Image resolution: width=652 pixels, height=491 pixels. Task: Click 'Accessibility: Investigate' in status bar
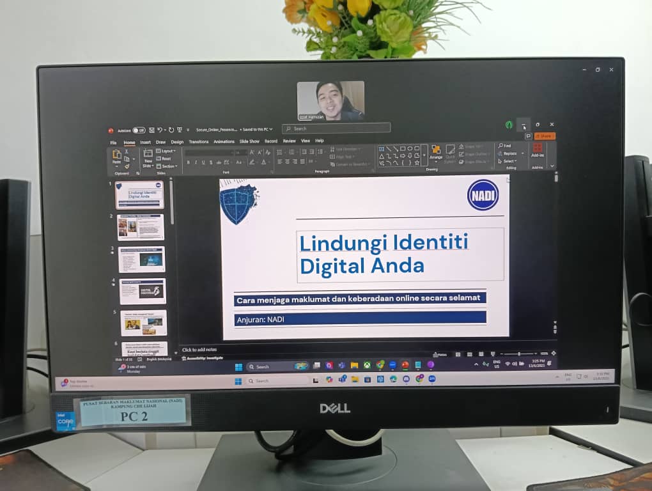203,358
